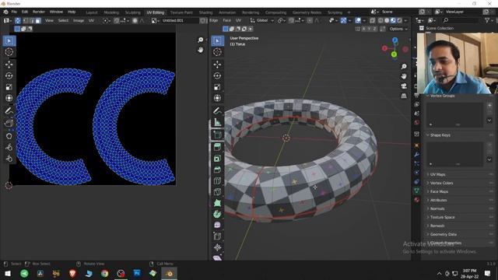Viewport: 498px width, 280px height.
Task: Click the zoom icon in 3D viewport
Action: tap(404, 67)
